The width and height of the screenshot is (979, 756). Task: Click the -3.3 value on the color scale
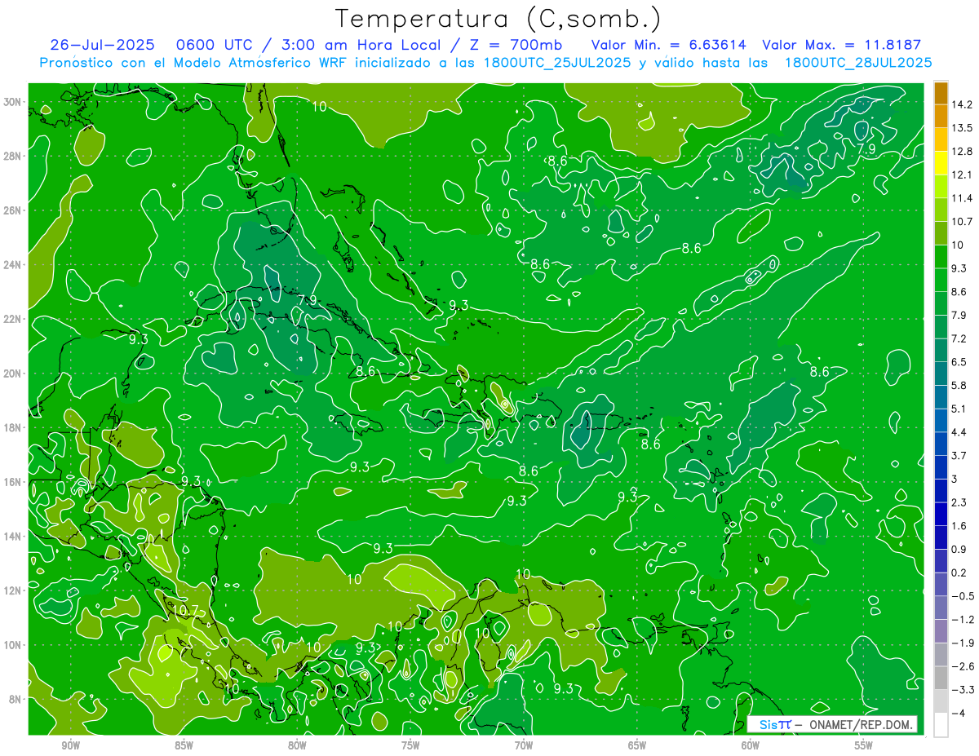coord(963,690)
